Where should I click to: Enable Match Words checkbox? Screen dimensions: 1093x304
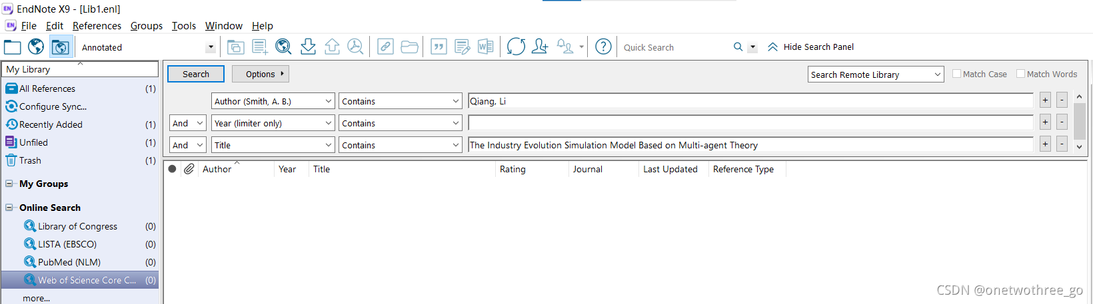point(1020,74)
